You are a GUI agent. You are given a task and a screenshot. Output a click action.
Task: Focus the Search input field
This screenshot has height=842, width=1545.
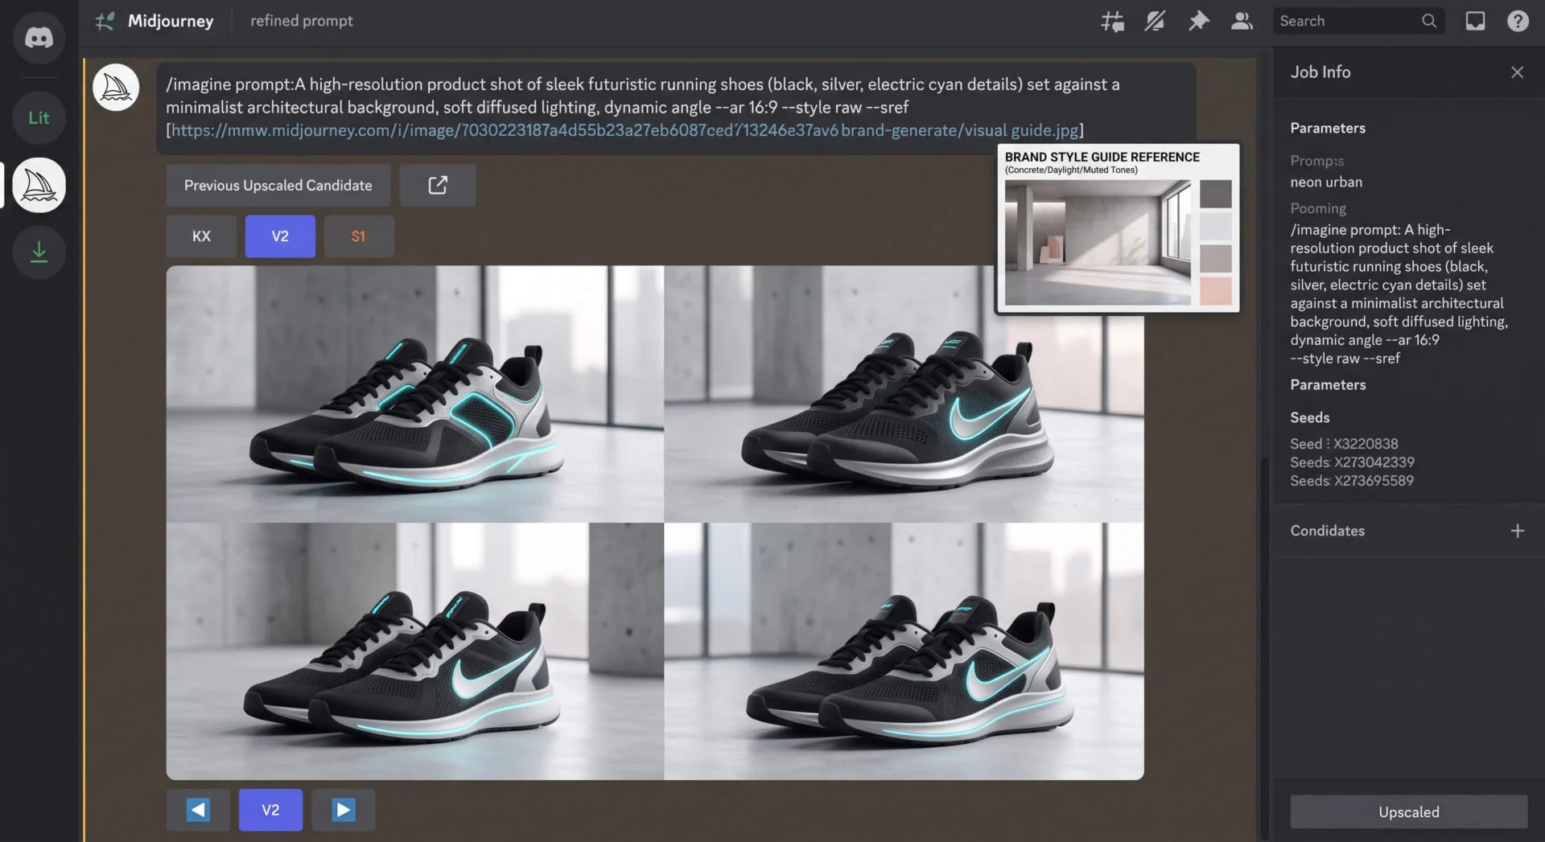click(1358, 21)
